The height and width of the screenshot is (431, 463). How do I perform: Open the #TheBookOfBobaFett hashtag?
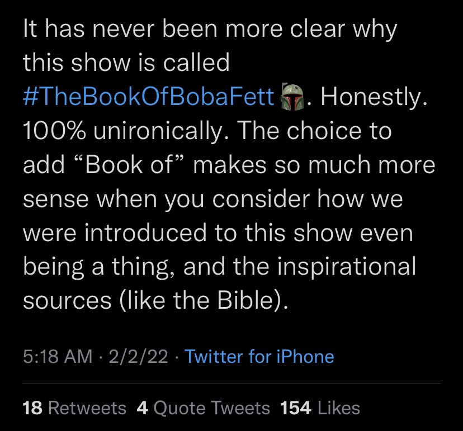coord(149,97)
